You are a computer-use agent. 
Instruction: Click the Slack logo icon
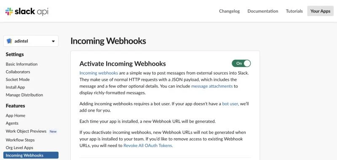pos(9,11)
